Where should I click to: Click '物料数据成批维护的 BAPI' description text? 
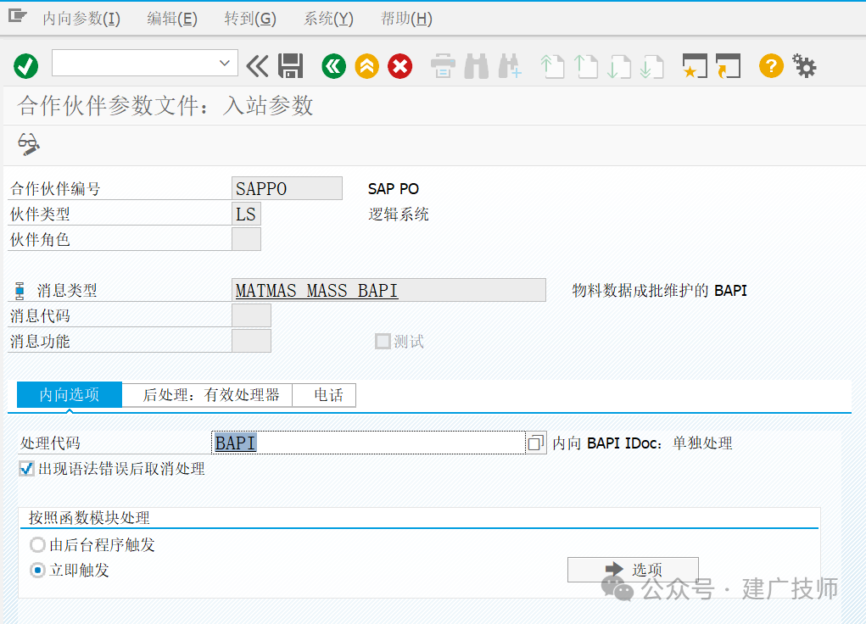659,291
